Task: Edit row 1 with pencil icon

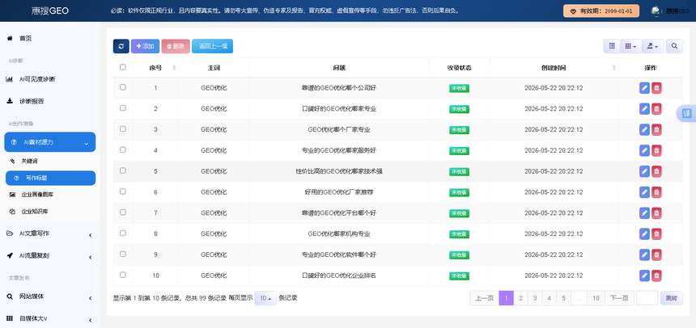Action: (644, 88)
